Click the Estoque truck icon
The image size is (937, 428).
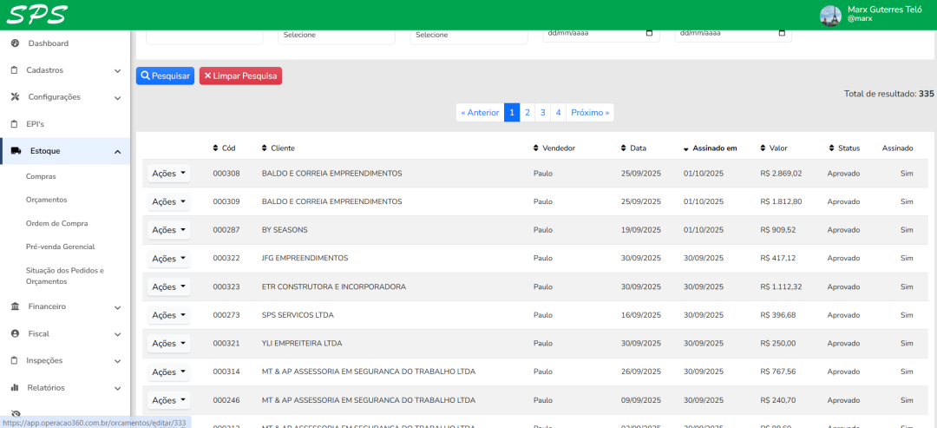[16, 151]
